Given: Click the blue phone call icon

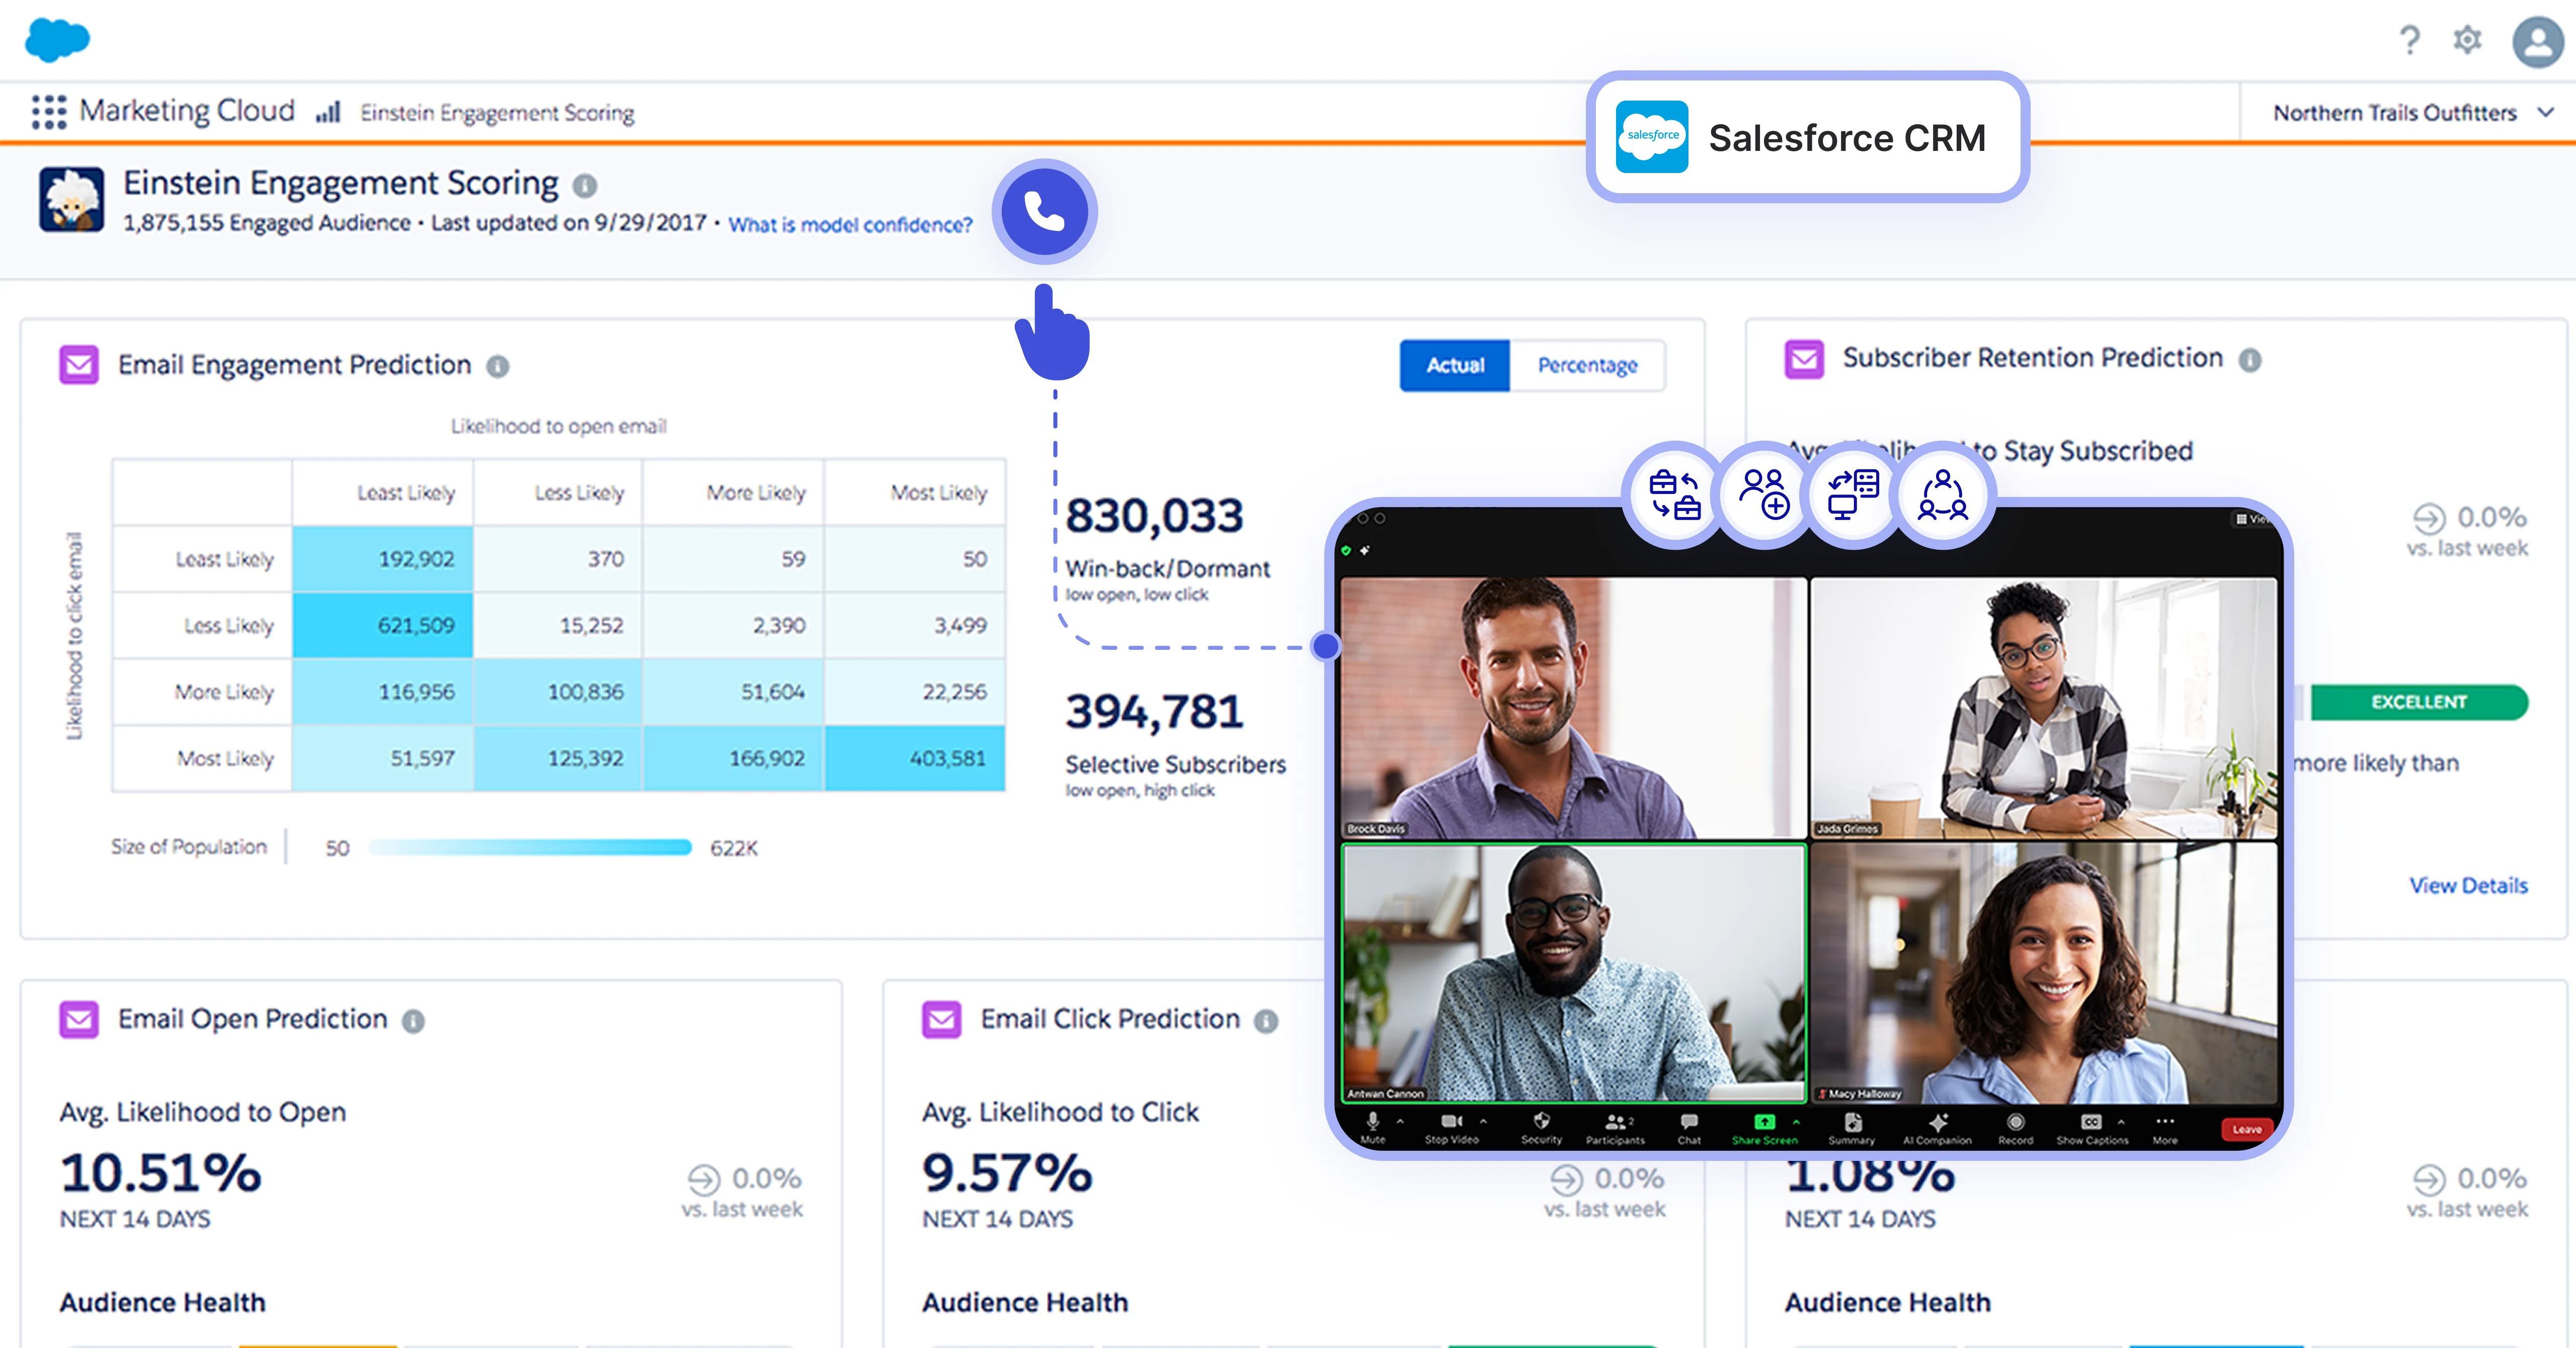Looking at the screenshot, I should 1044,212.
